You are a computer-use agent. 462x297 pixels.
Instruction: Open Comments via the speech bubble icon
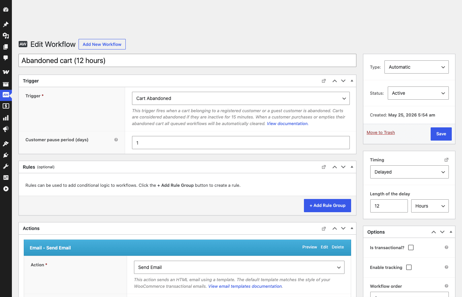[x=6, y=58]
